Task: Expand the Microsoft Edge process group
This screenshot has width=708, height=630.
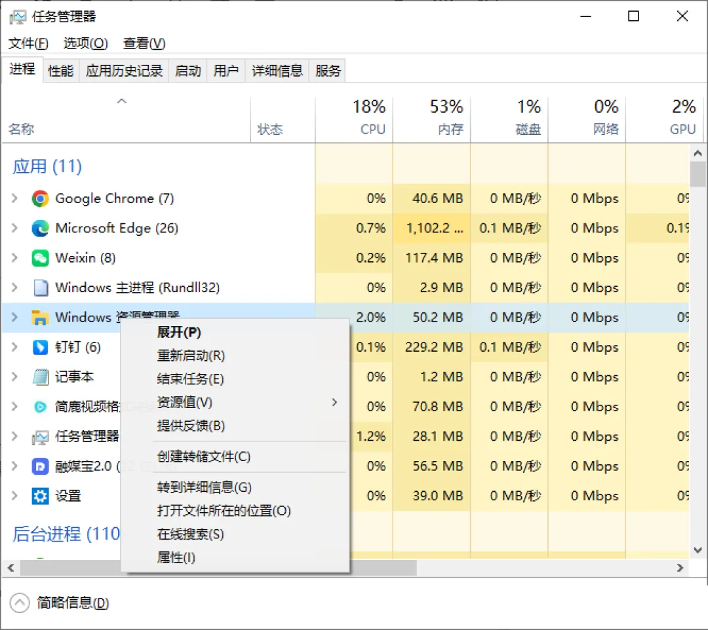Action: tap(14, 229)
